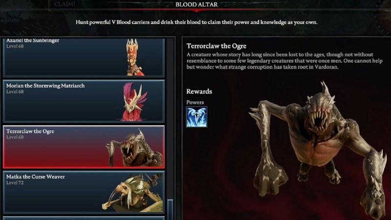Click the Powers label above reward icon
The width and height of the screenshot is (391, 220).
[x=195, y=102]
